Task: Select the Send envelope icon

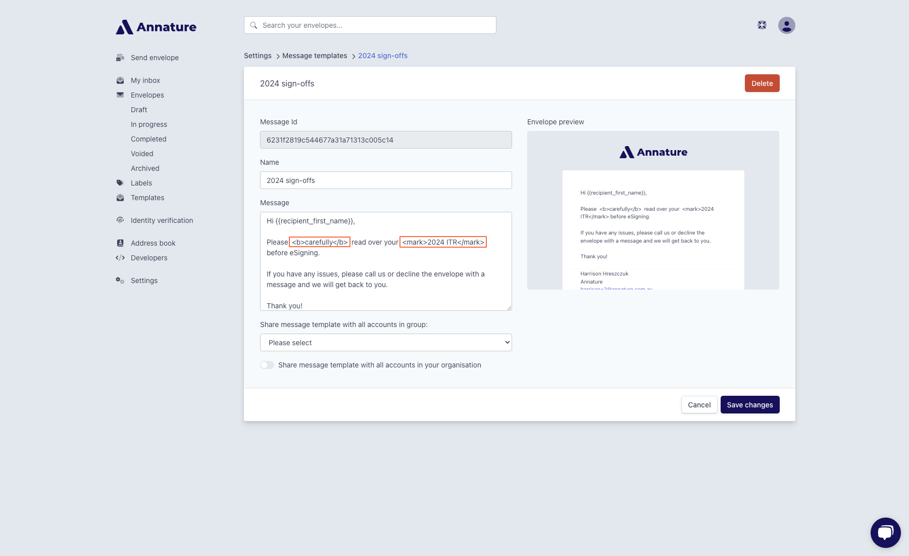Action: click(x=120, y=58)
